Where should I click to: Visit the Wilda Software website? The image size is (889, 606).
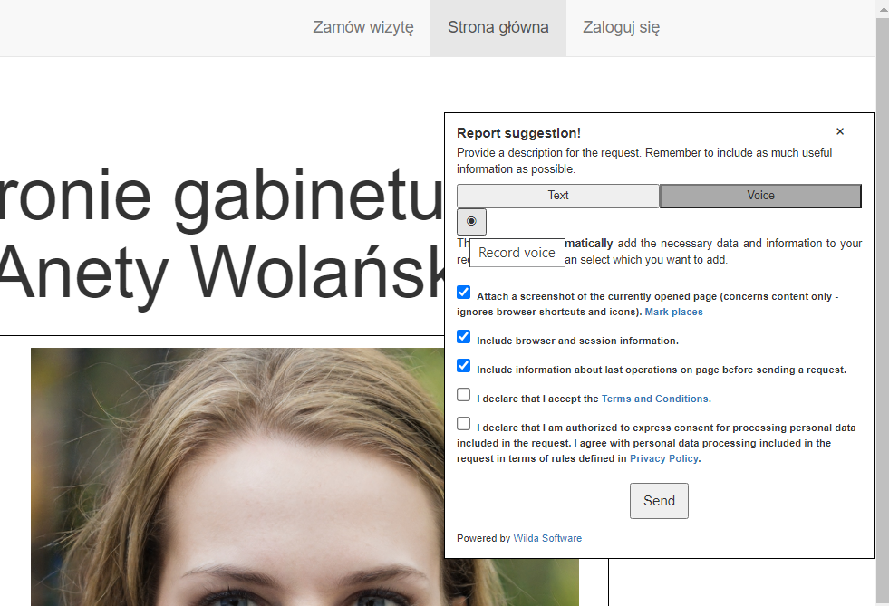pyautogui.click(x=546, y=537)
